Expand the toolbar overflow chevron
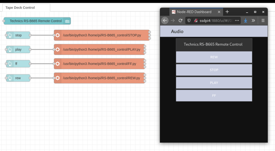Image resolution: width=275 pixels, height=151 pixels. pos(253,20)
